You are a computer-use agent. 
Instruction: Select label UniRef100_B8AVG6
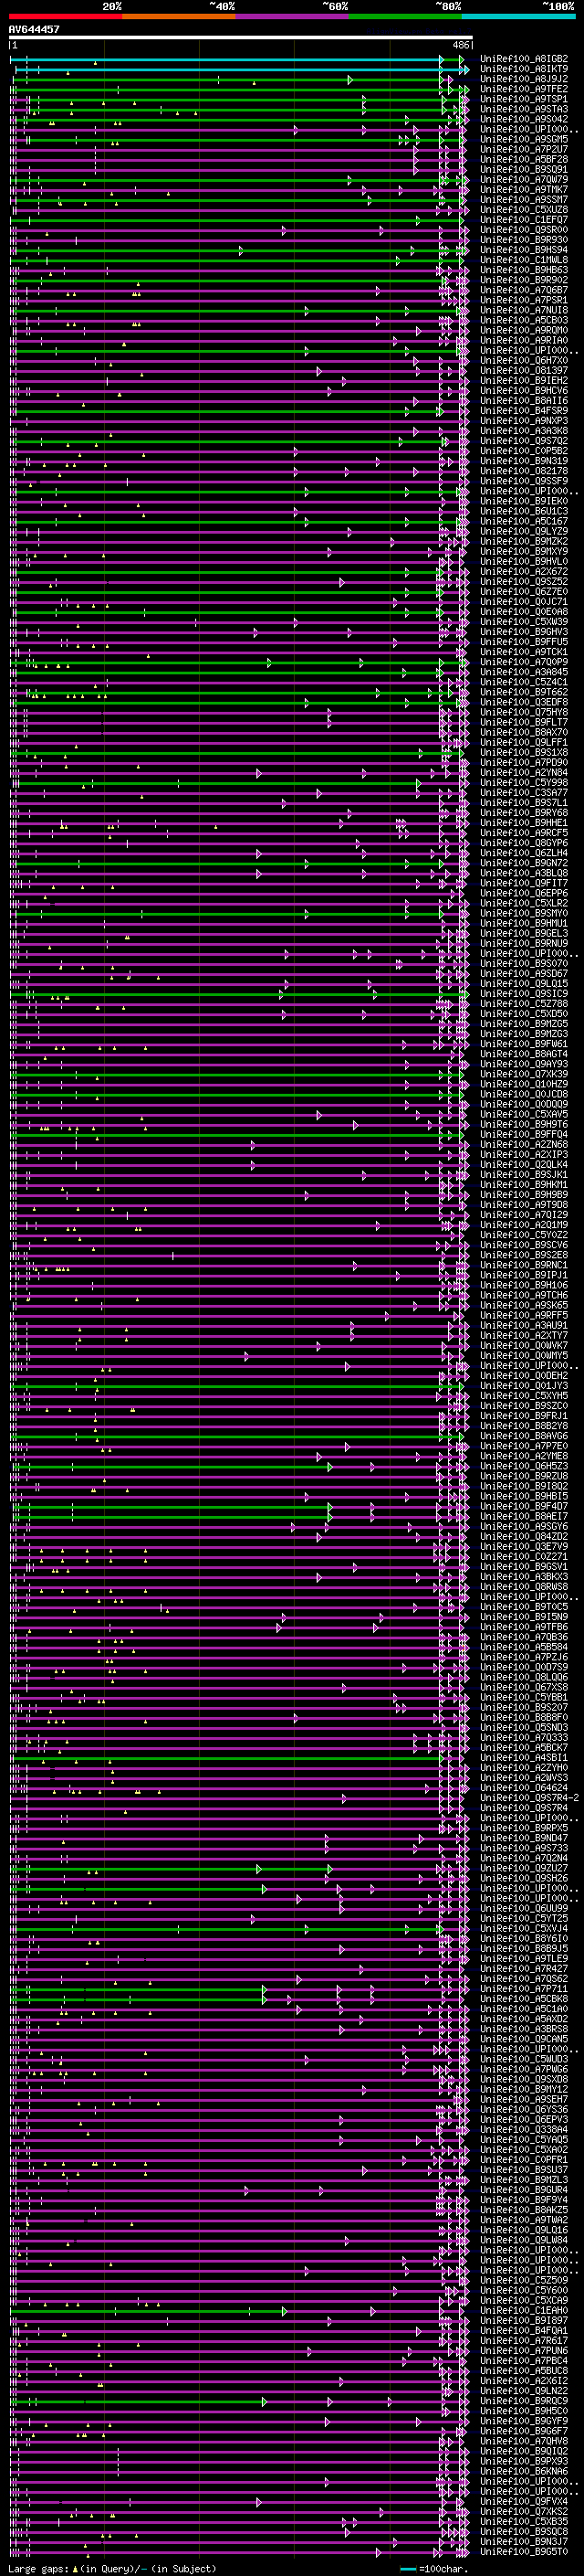(524, 1436)
